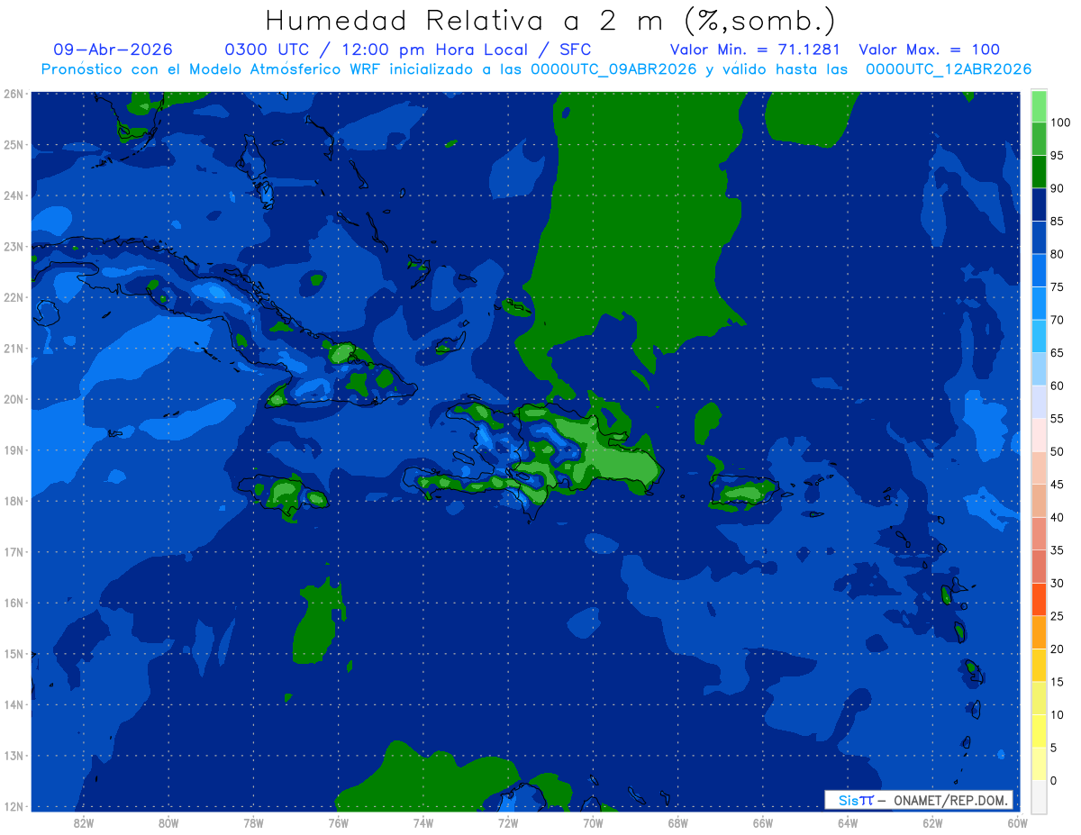Click the 70W longitude axis label
Image resolution: width=1081 pixels, height=835 pixels.
pyautogui.click(x=593, y=822)
